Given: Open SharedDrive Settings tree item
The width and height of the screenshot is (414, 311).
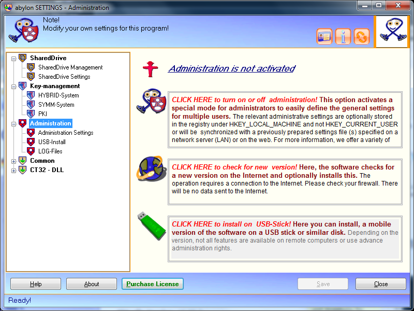Looking at the screenshot, I should (64, 77).
